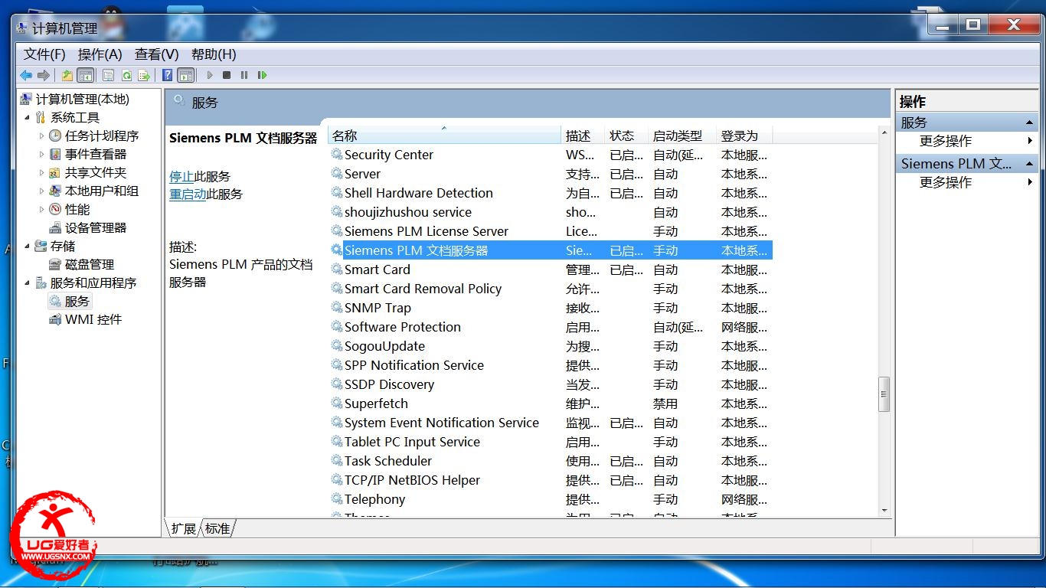Click gear icon of Telephony service
Screen dimensions: 1046x588
click(337, 498)
